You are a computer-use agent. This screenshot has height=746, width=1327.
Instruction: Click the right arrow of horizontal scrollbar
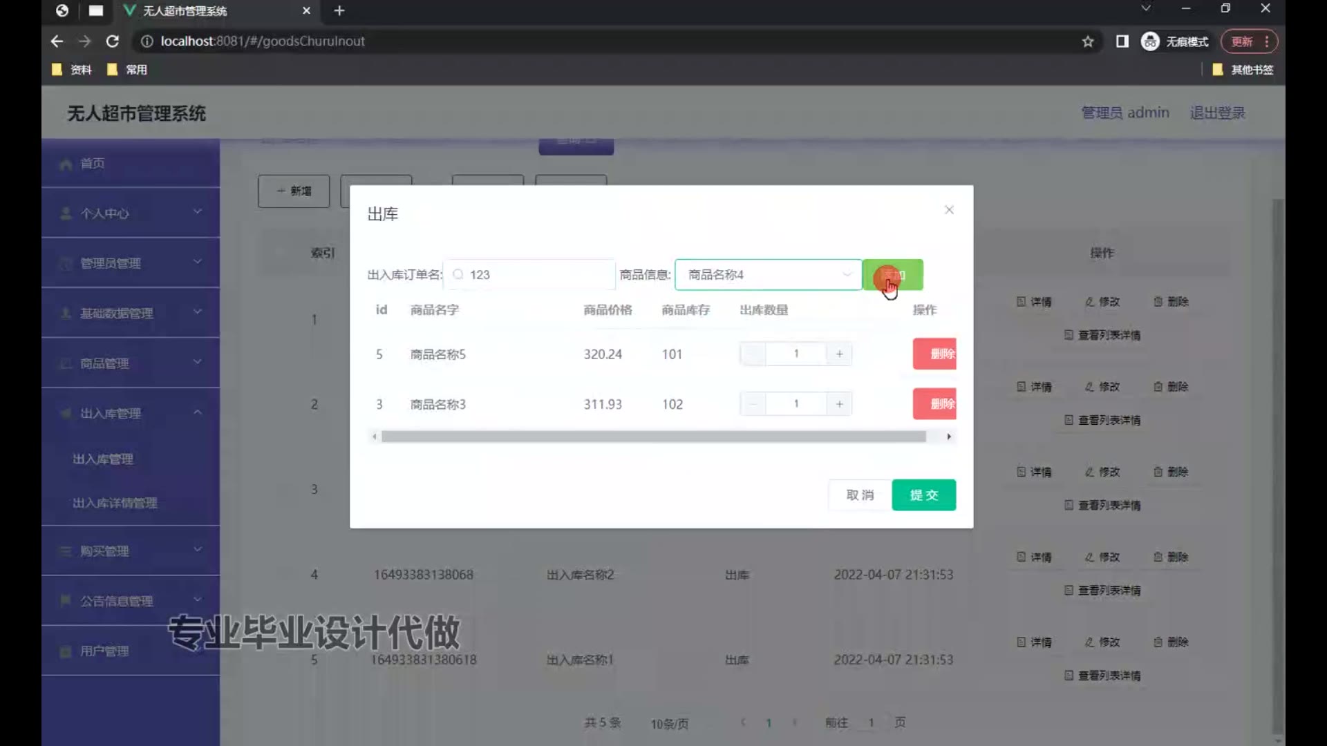pos(949,437)
